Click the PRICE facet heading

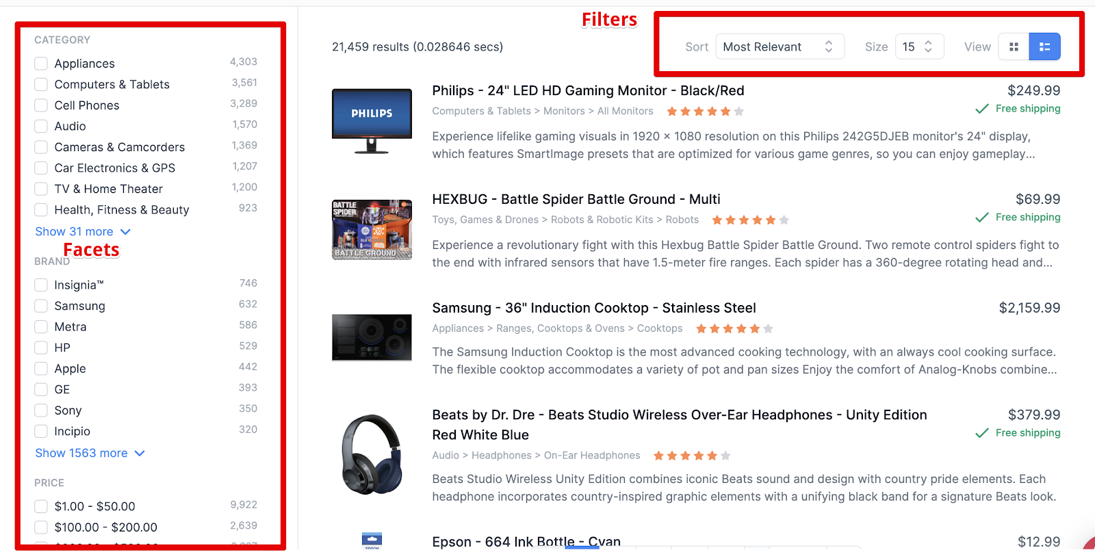pos(49,483)
